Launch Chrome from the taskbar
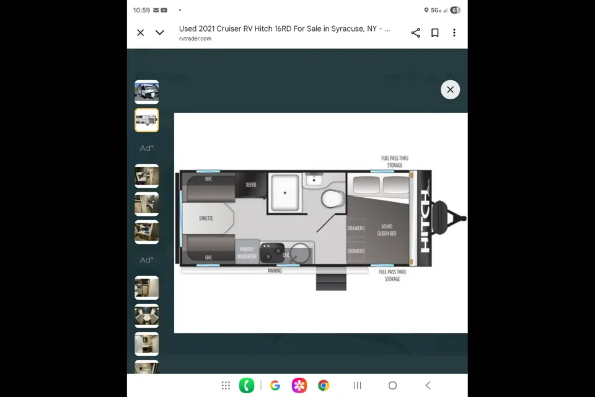Screen dimensions: 595x397 324,386
